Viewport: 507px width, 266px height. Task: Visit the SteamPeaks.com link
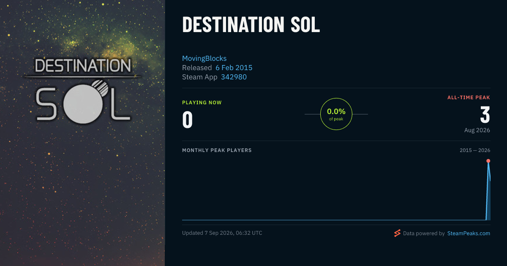pyautogui.click(x=469, y=233)
